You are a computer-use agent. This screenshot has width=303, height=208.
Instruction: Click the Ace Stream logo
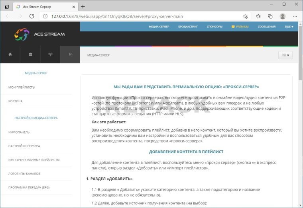[x=39, y=34]
